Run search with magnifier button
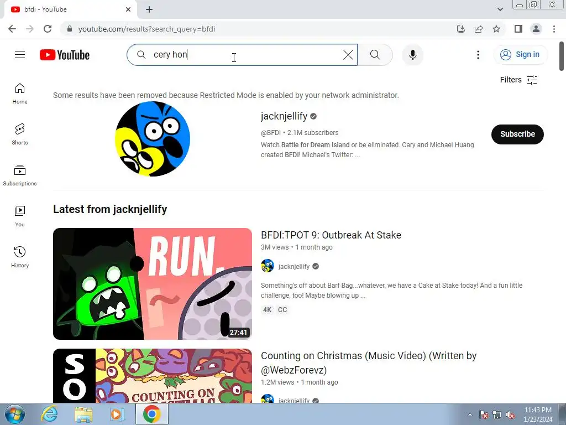This screenshot has width=566, height=425. pos(375,55)
